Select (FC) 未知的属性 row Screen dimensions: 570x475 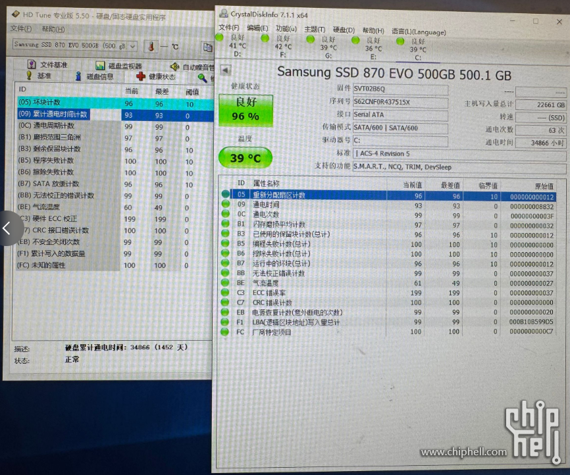coord(116,265)
